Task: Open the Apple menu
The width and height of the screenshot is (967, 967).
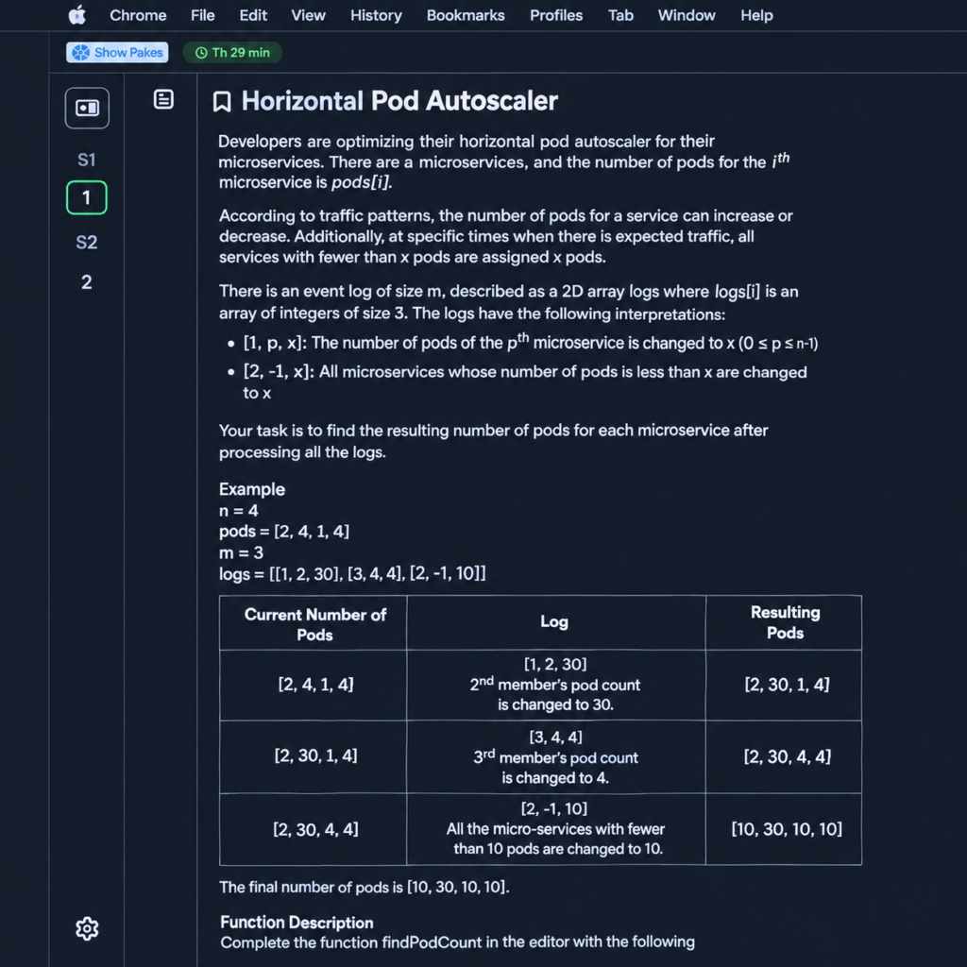Action: click(77, 15)
